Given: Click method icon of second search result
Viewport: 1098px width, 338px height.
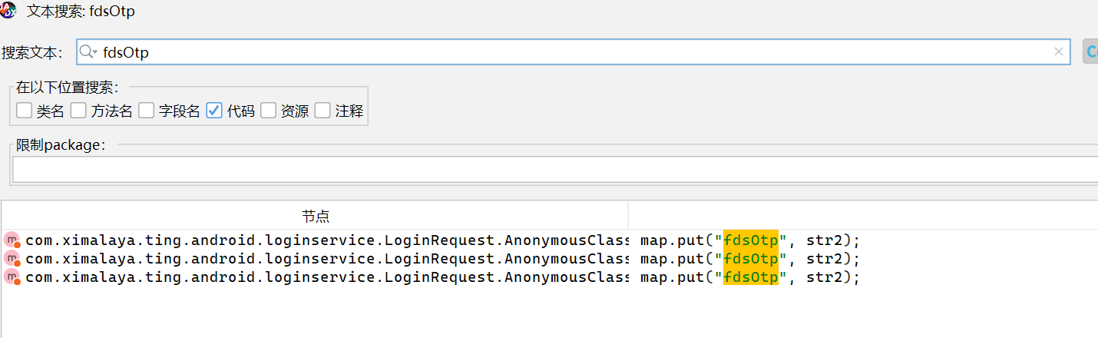Looking at the screenshot, I should [12, 259].
